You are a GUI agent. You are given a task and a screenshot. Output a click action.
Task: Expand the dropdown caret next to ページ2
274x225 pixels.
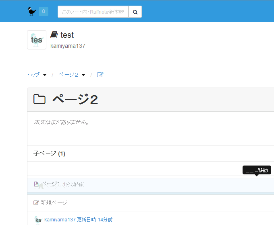coord(83,75)
